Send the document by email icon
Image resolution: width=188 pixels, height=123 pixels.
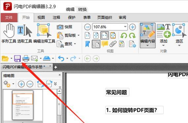click(x=34, y=58)
